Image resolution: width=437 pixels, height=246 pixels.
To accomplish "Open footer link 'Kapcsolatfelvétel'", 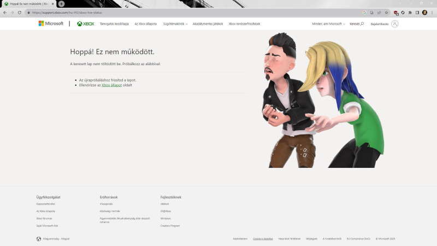I will tap(46, 204).
